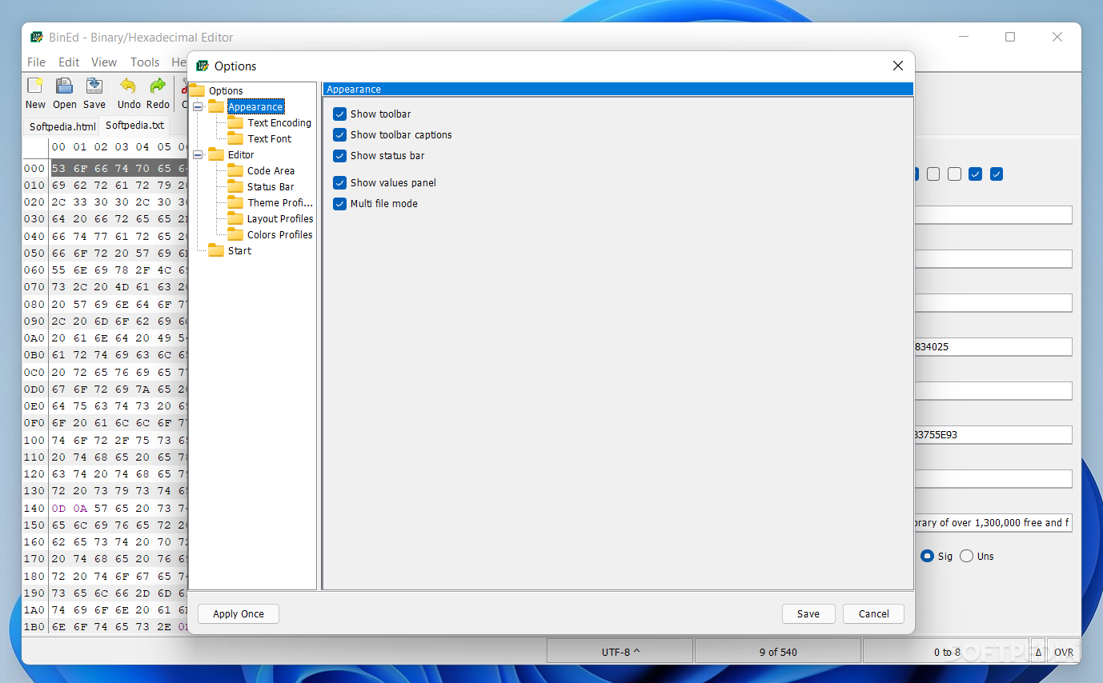The height and width of the screenshot is (683, 1103).
Task: Select the Appearance tree item
Action: pos(255,106)
